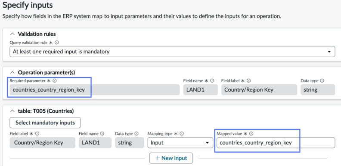Image resolution: width=341 pixels, height=166 pixels.
Task: Open the Mapping type dropdown showing Input
Action: click(180, 143)
